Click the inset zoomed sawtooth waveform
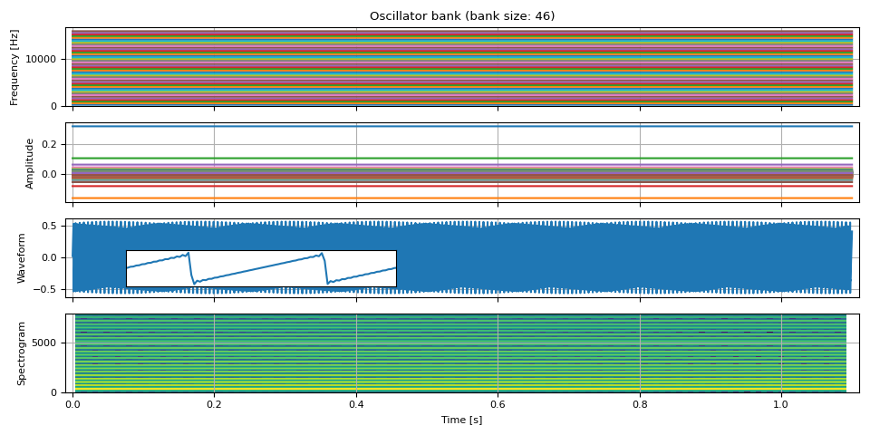870x435 pixels. (261, 268)
